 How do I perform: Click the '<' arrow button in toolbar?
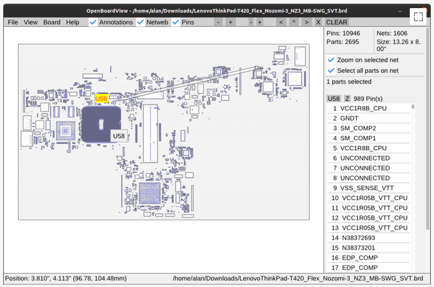click(282, 22)
